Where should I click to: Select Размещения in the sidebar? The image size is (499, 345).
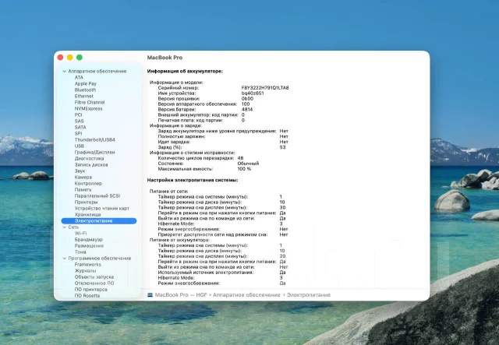click(x=89, y=246)
